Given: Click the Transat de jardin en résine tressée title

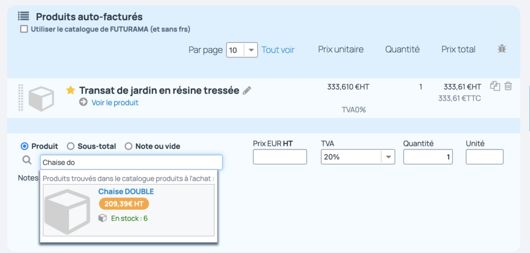Looking at the screenshot, I should click(159, 90).
